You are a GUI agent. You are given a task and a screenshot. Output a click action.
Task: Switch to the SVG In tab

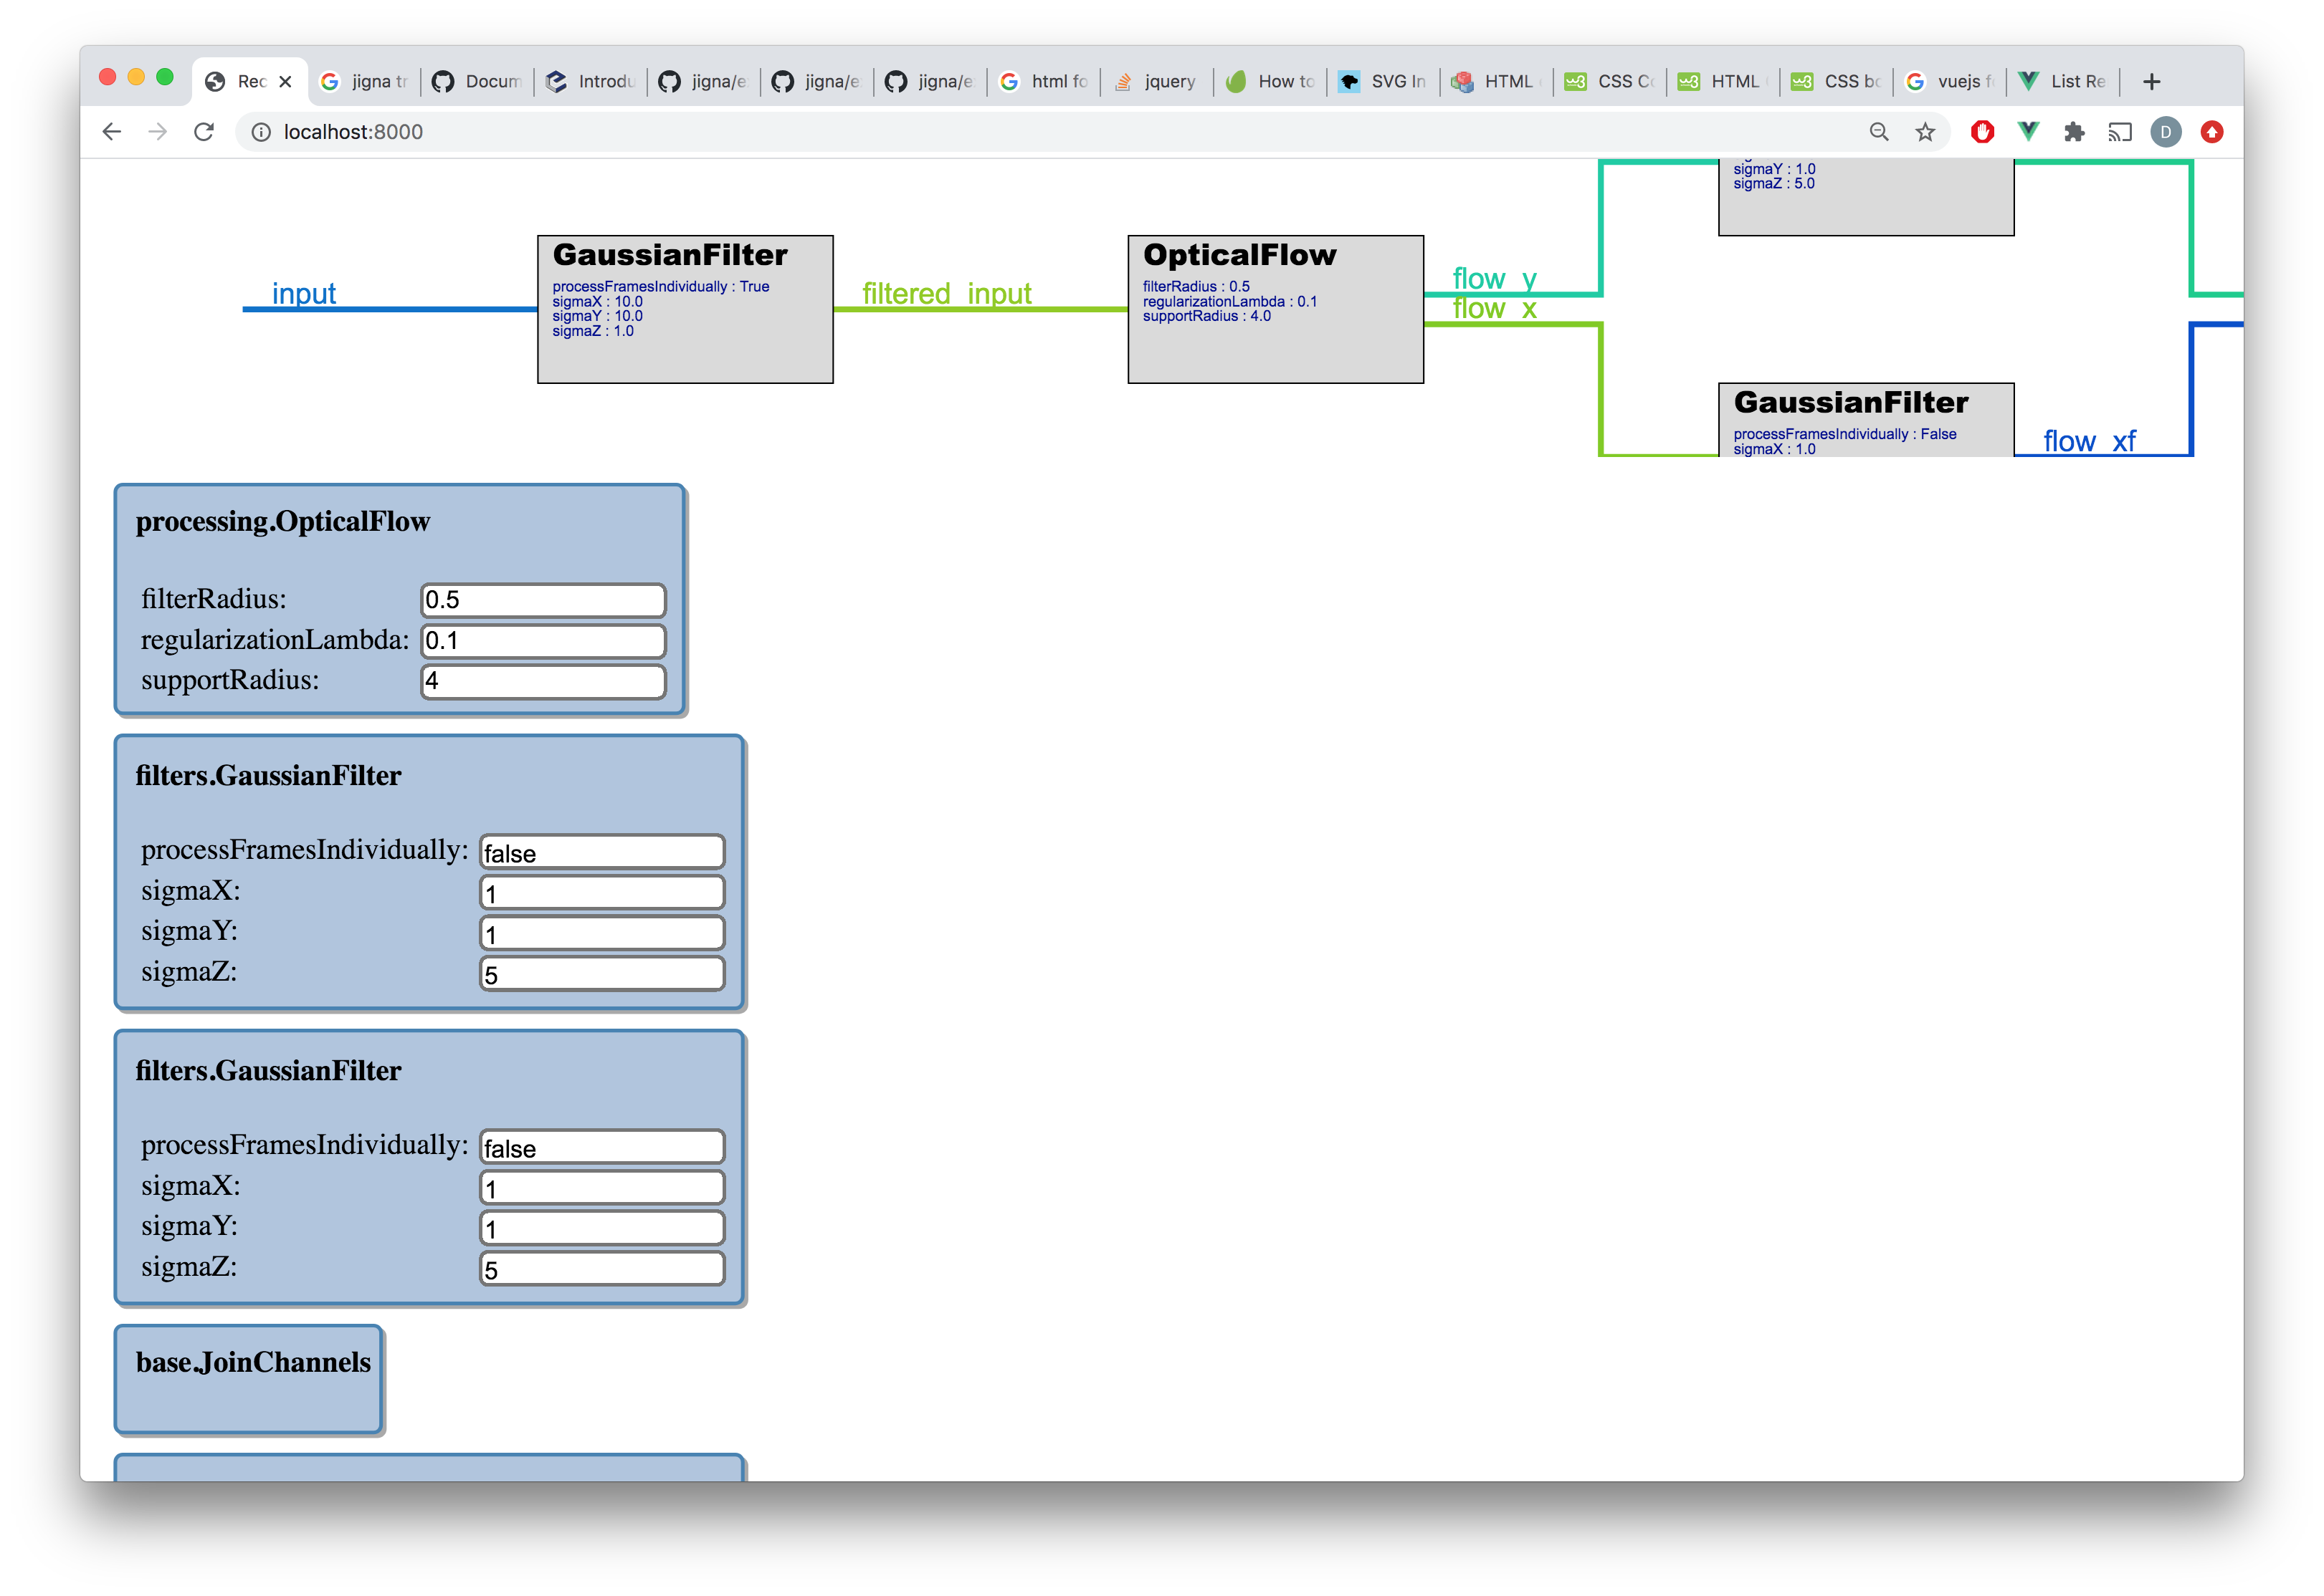[1385, 82]
